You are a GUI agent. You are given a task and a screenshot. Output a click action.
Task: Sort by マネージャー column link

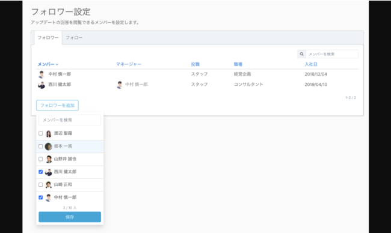(x=129, y=64)
